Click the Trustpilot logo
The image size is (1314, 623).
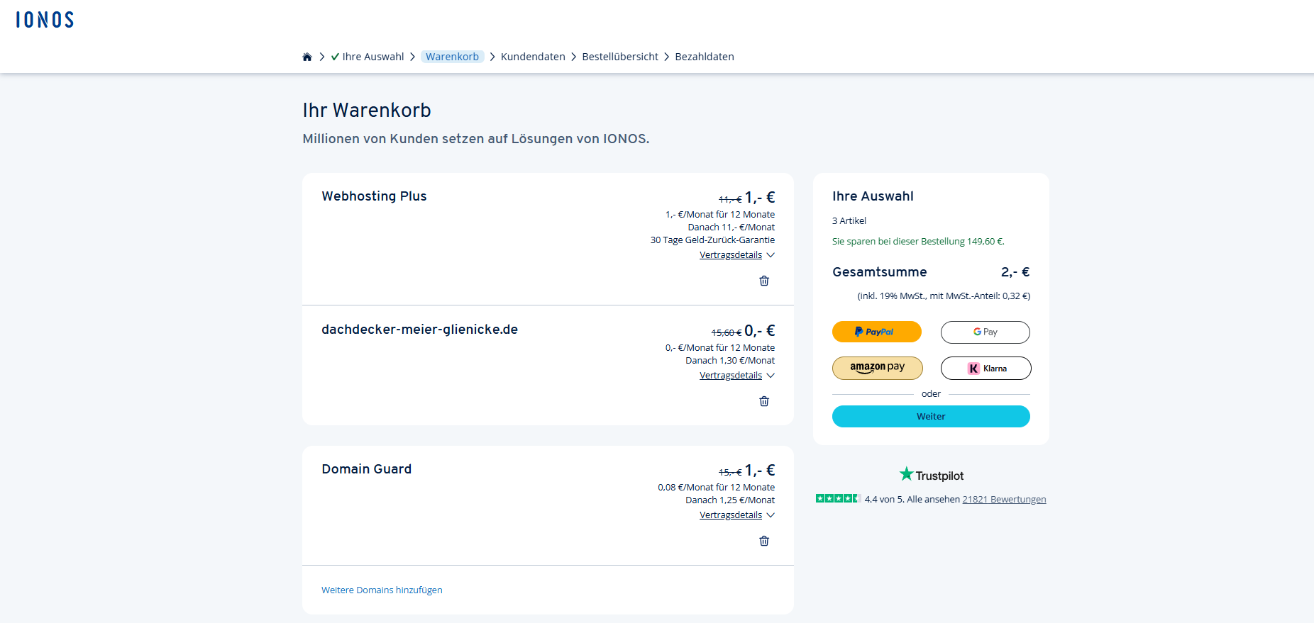[x=931, y=475]
